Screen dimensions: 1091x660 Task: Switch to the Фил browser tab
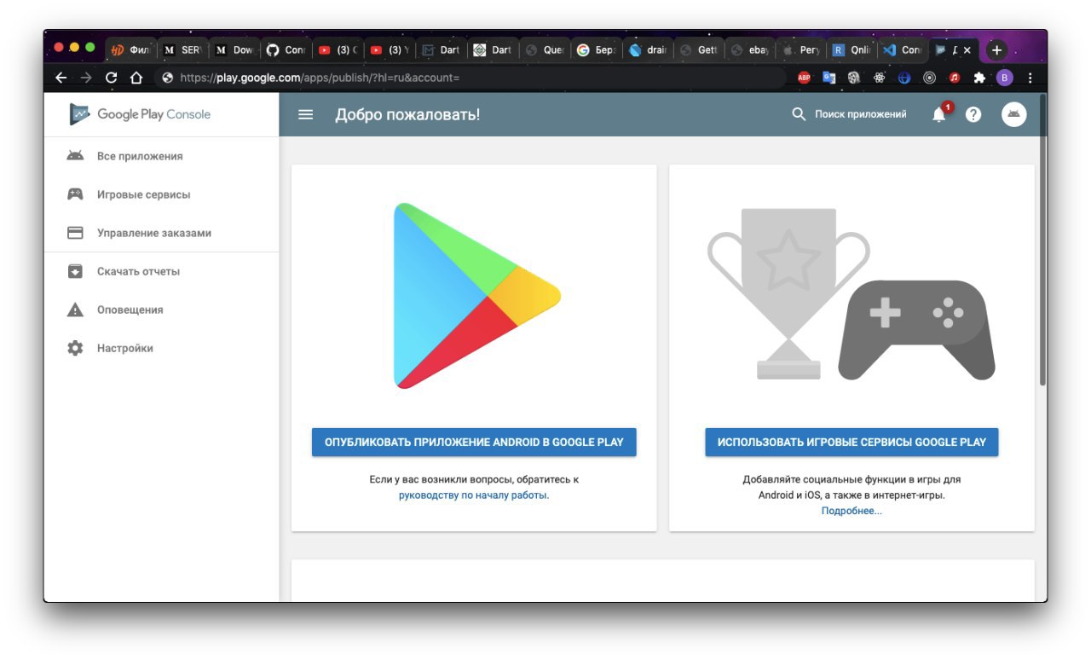(x=130, y=50)
